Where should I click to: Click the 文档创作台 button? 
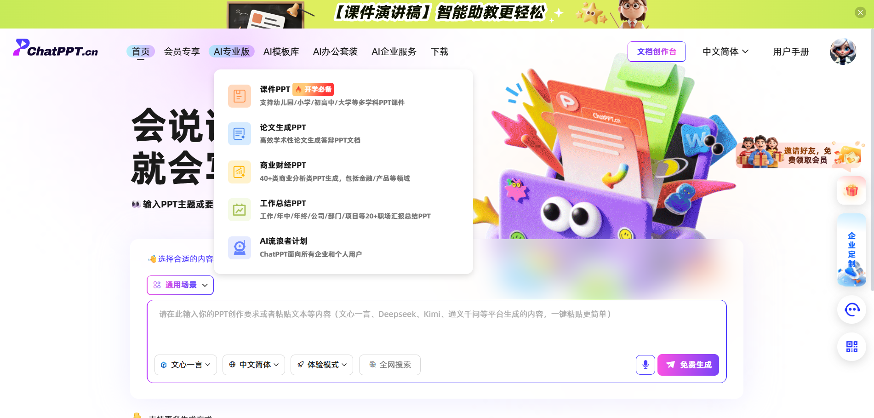click(x=656, y=52)
